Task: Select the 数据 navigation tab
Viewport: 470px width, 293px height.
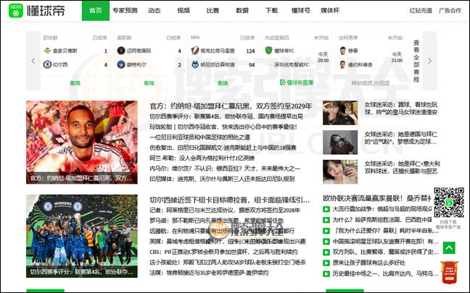Action: click(242, 10)
